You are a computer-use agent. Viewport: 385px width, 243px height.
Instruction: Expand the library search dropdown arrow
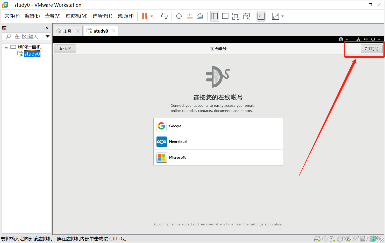pyautogui.click(x=48, y=36)
